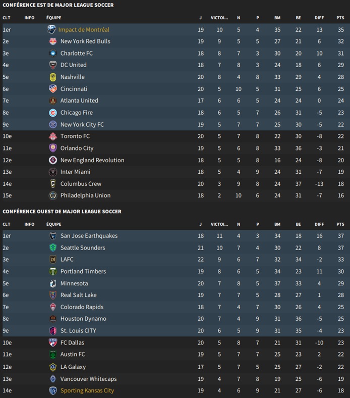
Task: Open the Sporting Kansas City team link
Action: tap(87, 390)
